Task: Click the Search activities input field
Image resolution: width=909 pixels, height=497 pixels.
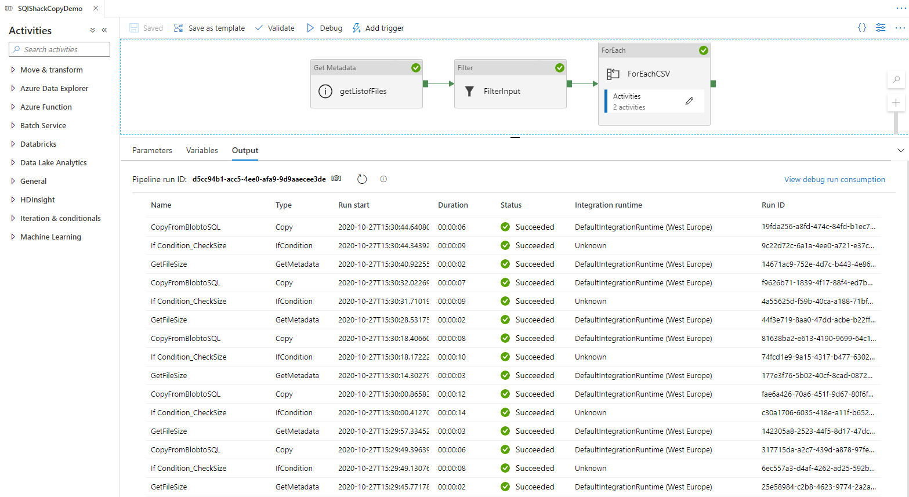Action: 60,49
